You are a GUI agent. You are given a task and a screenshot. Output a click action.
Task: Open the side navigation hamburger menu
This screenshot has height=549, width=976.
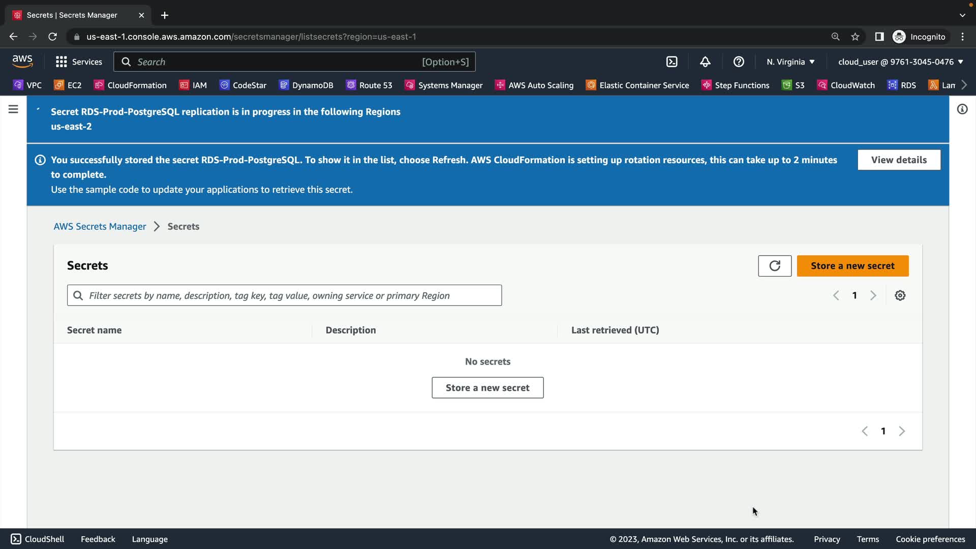pos(13,109)
